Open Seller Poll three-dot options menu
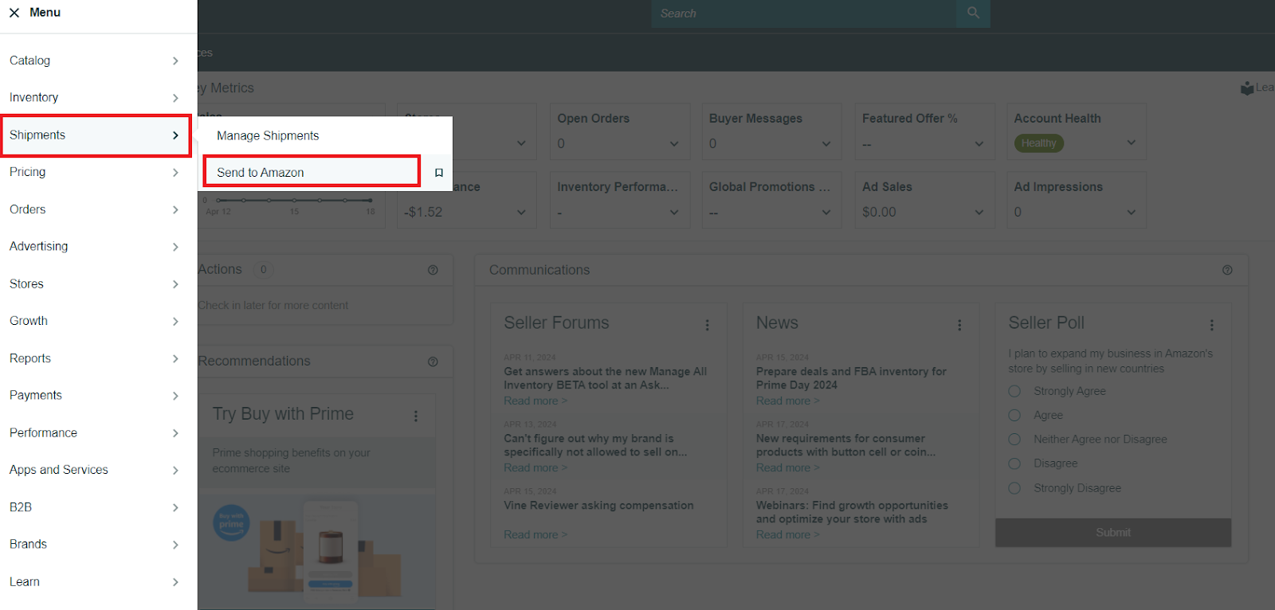The height and width of the screenshot is (610, 1275). (1211, 325)
